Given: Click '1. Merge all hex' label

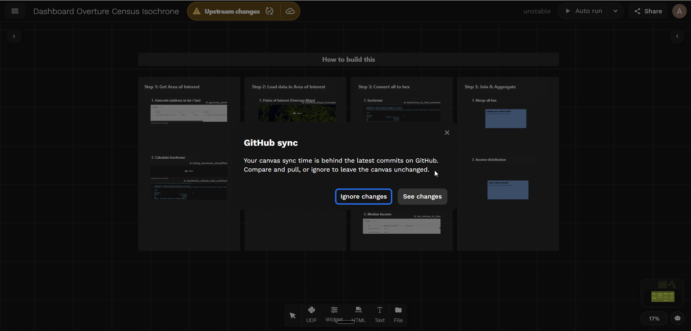Looking at the screenshot, I should point(484,101).
